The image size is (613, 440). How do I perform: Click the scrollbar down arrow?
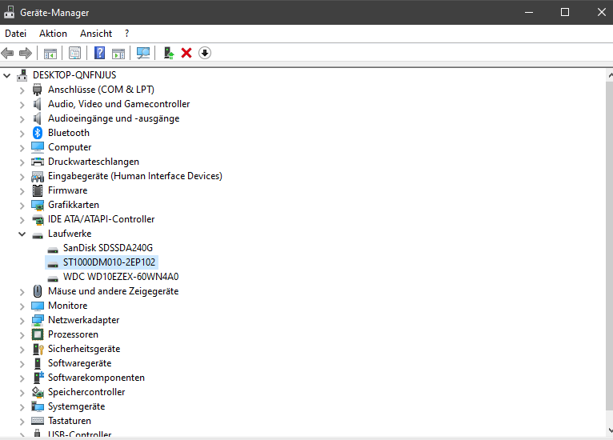click(610, 430)
